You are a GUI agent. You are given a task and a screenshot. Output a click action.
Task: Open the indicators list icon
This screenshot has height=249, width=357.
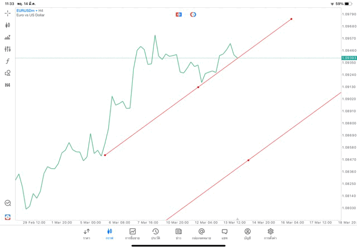point(7,37)
